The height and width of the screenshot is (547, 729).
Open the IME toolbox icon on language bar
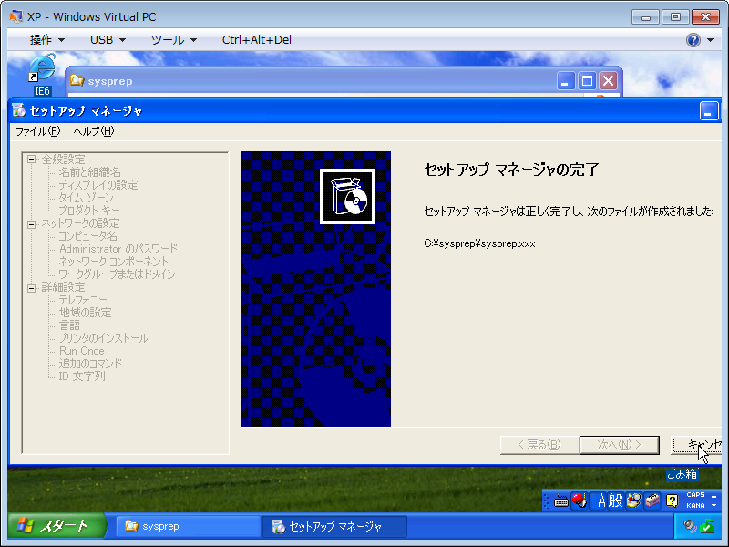click(652, 501)
